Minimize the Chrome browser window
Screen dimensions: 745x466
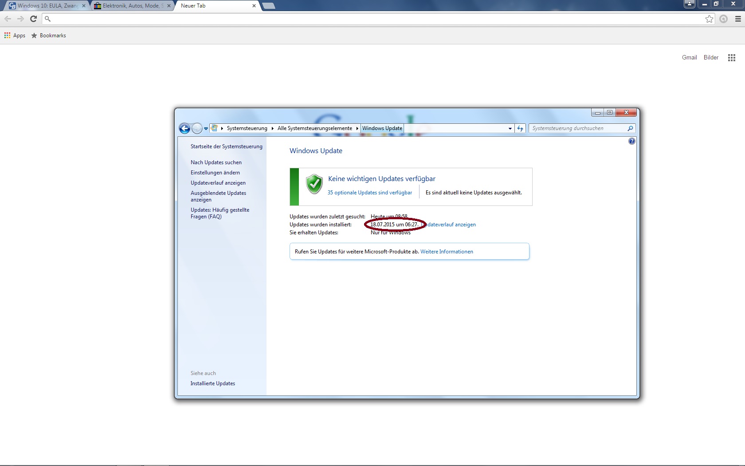point(704,4)
